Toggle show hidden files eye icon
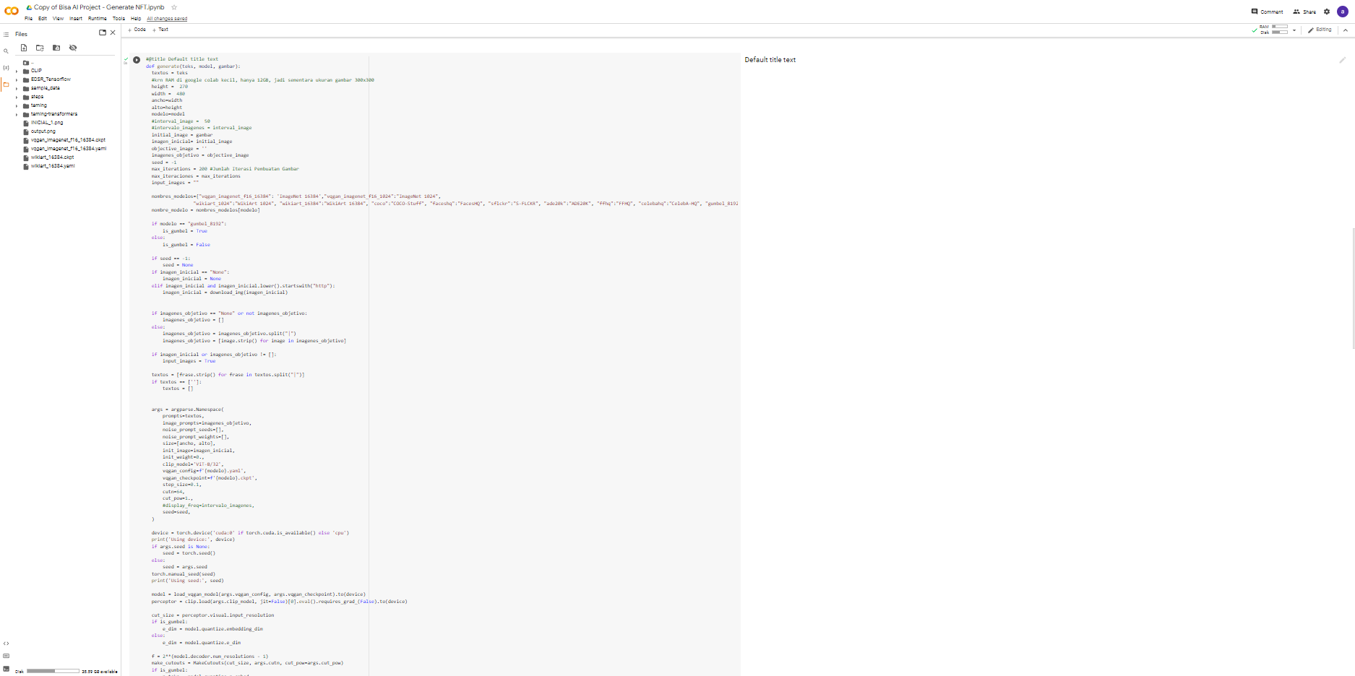1355x676 pixels. click(73, 48)
